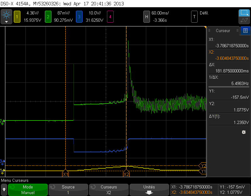Screen dimensions: 251x196
Task: Click Y2 value 1.0775V in sidebar
Action: pyautogui.click(x=241, y=110)
